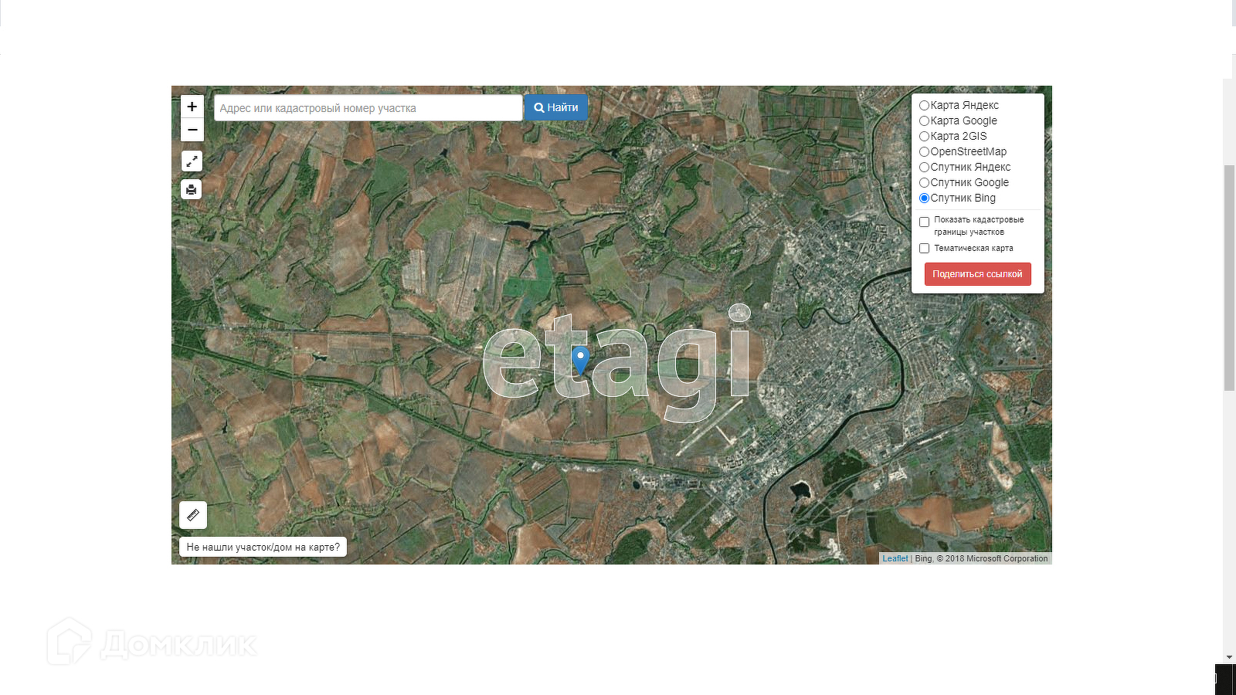
Task: Switch to Спутник Яндекс satellite view
Action: [924, 168]
